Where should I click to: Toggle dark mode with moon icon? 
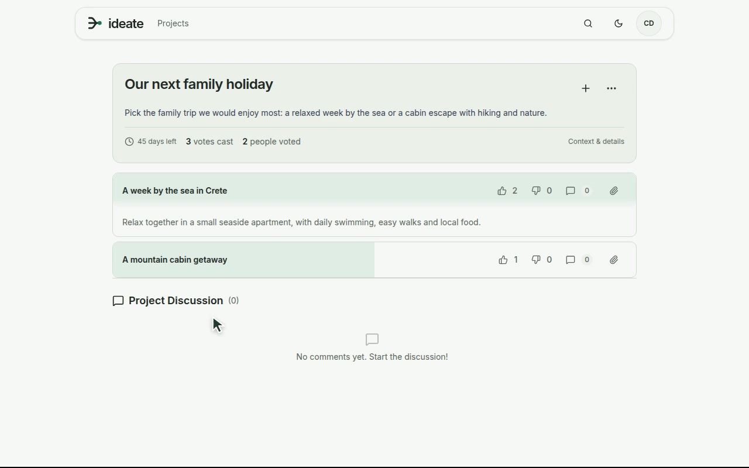(x=619, y=23)
